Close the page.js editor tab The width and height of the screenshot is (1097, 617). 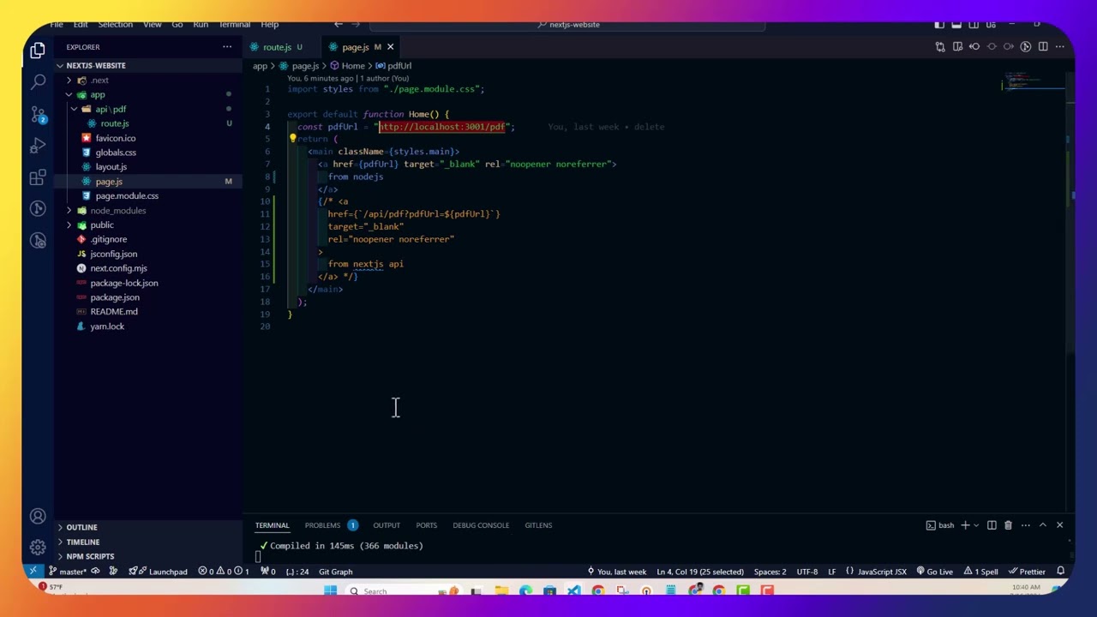(x=390, y=47)
